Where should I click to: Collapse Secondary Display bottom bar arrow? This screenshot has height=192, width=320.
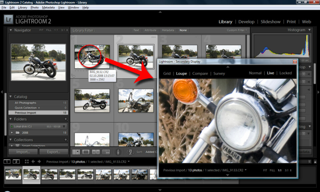pyautogui.click(x=228, y=175)
